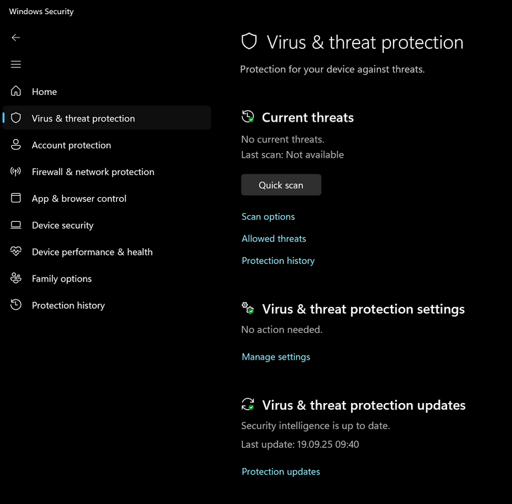Open Firewall & network protection page

click(x=93, y=172)
